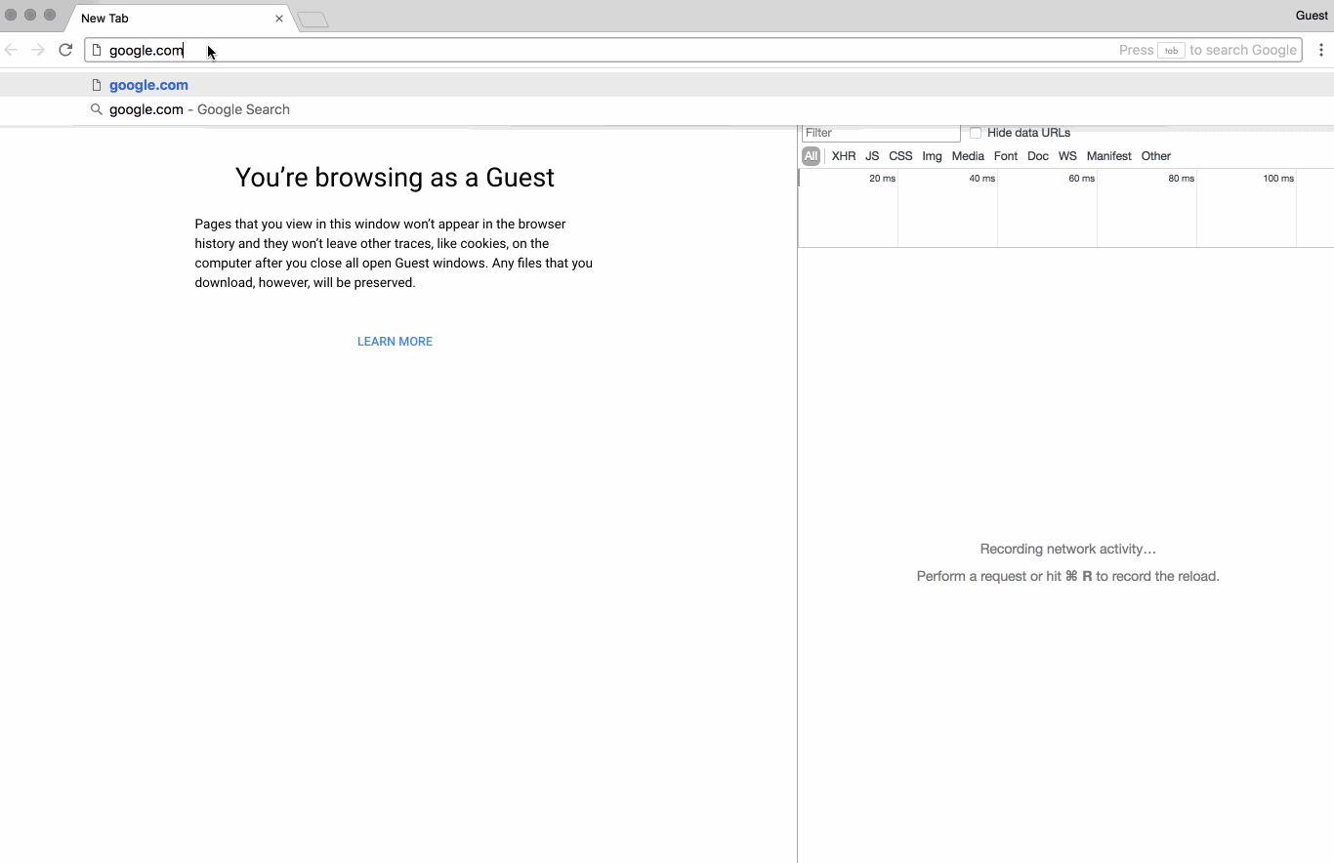The height and width of the screenshot is (863, 1334).
Task: Filter network requests by JS
Action: (x=872, y=156)
